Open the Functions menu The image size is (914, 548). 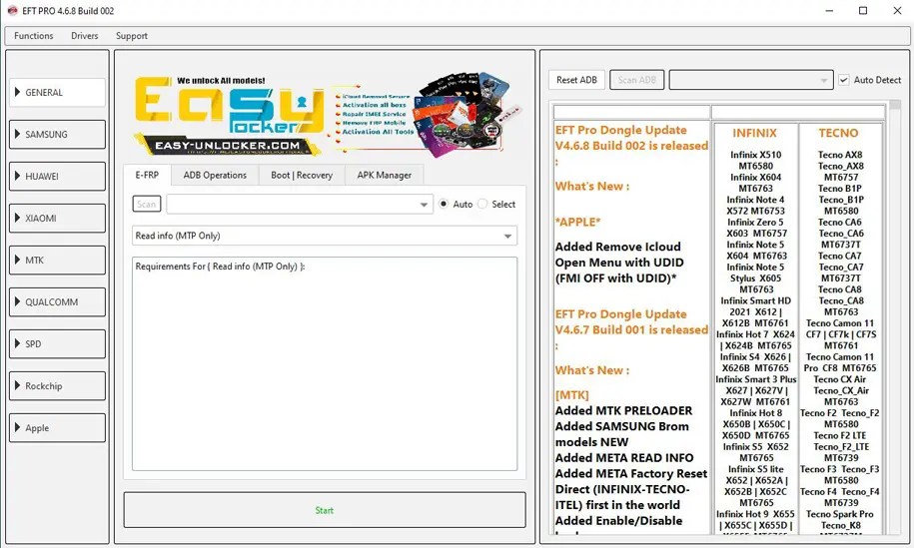pyautogui.click(x=33, y=36)
